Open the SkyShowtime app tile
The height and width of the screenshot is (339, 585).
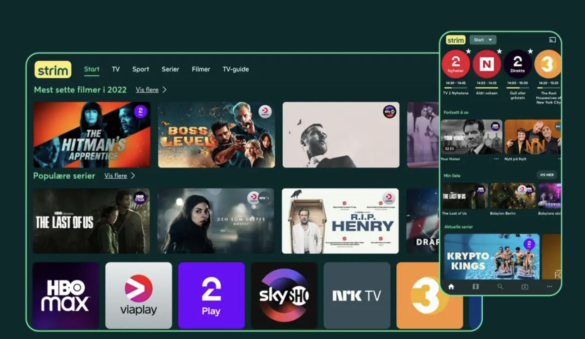coord(284,295)
